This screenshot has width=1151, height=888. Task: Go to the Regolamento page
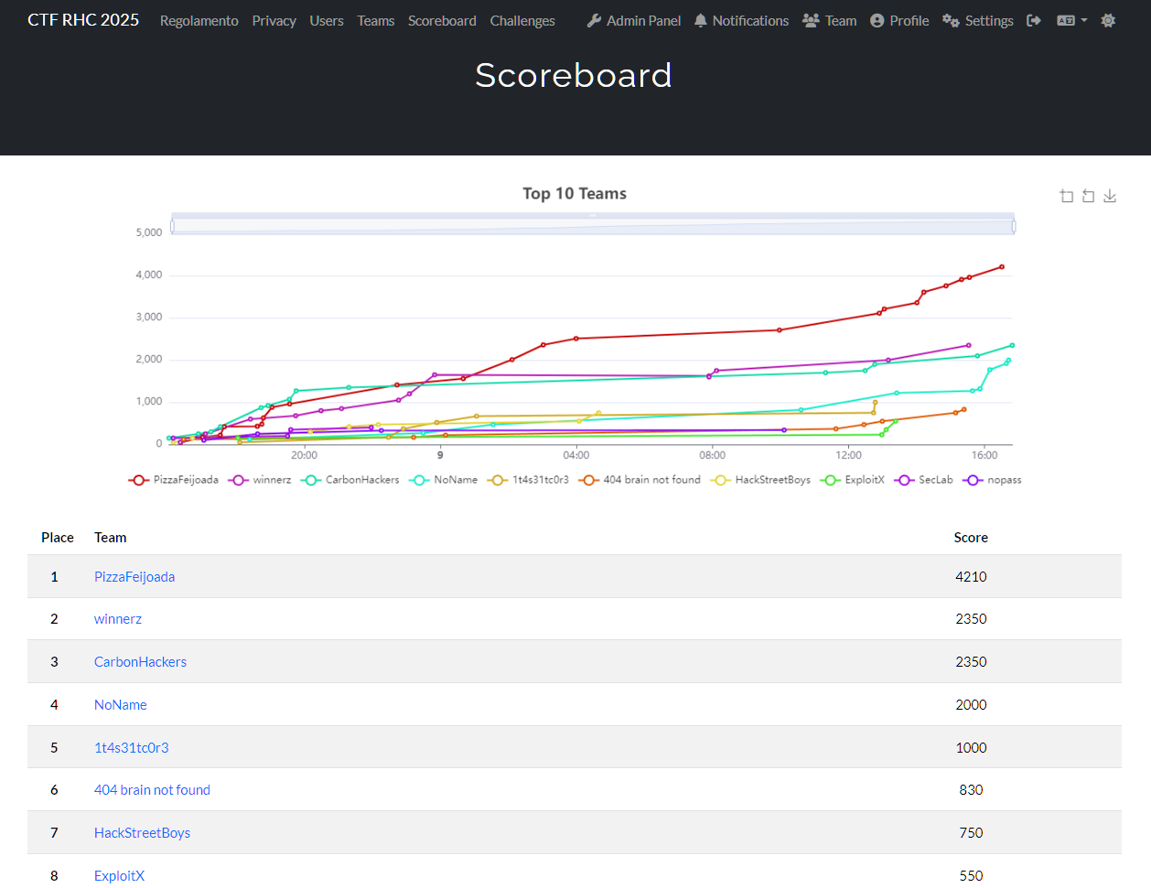[x=199, y=20]
